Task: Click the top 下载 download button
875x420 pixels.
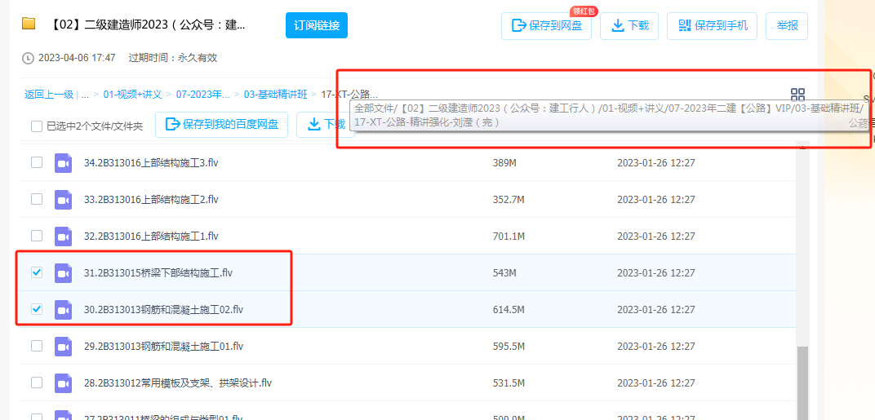Action: click(x=629, y=25)
